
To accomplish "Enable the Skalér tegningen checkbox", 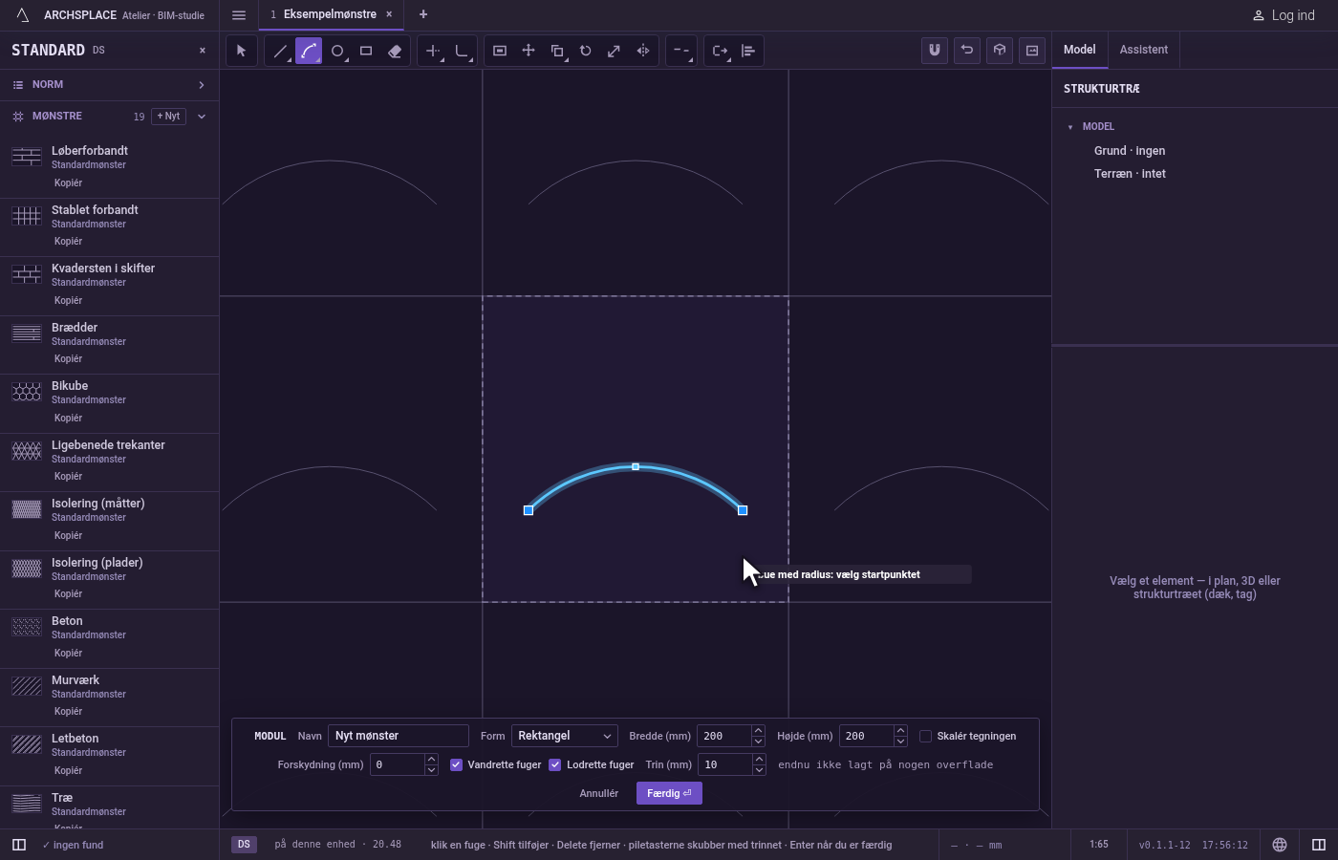I will tap(925, 736).
